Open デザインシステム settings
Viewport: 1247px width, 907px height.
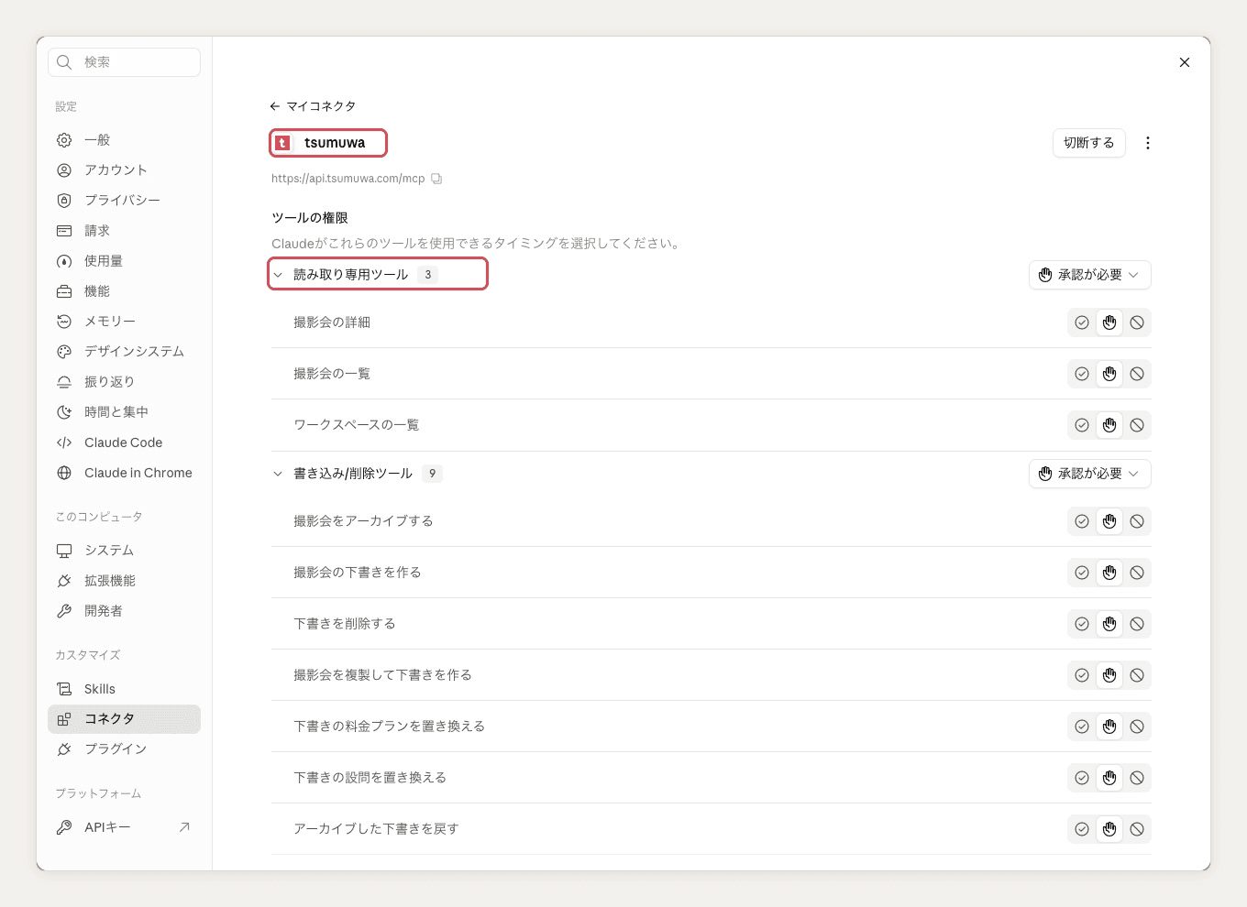124,352
